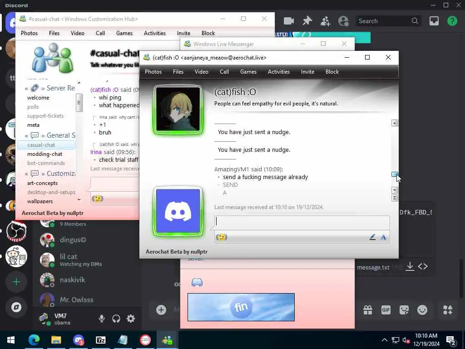
Task: Open the welcome channel
Action: coord(38,98)
